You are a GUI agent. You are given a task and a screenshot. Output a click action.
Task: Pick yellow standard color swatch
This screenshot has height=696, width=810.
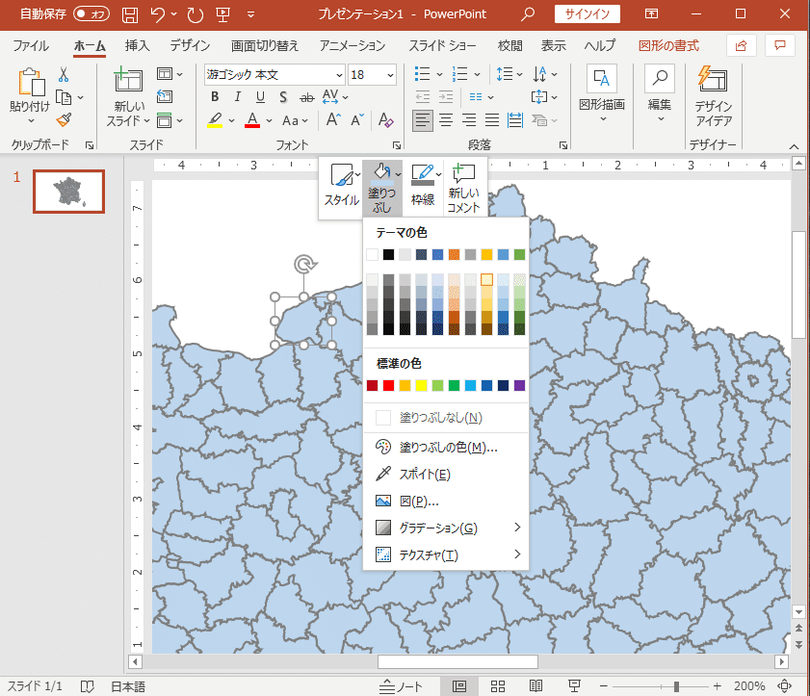coord(421,385)
